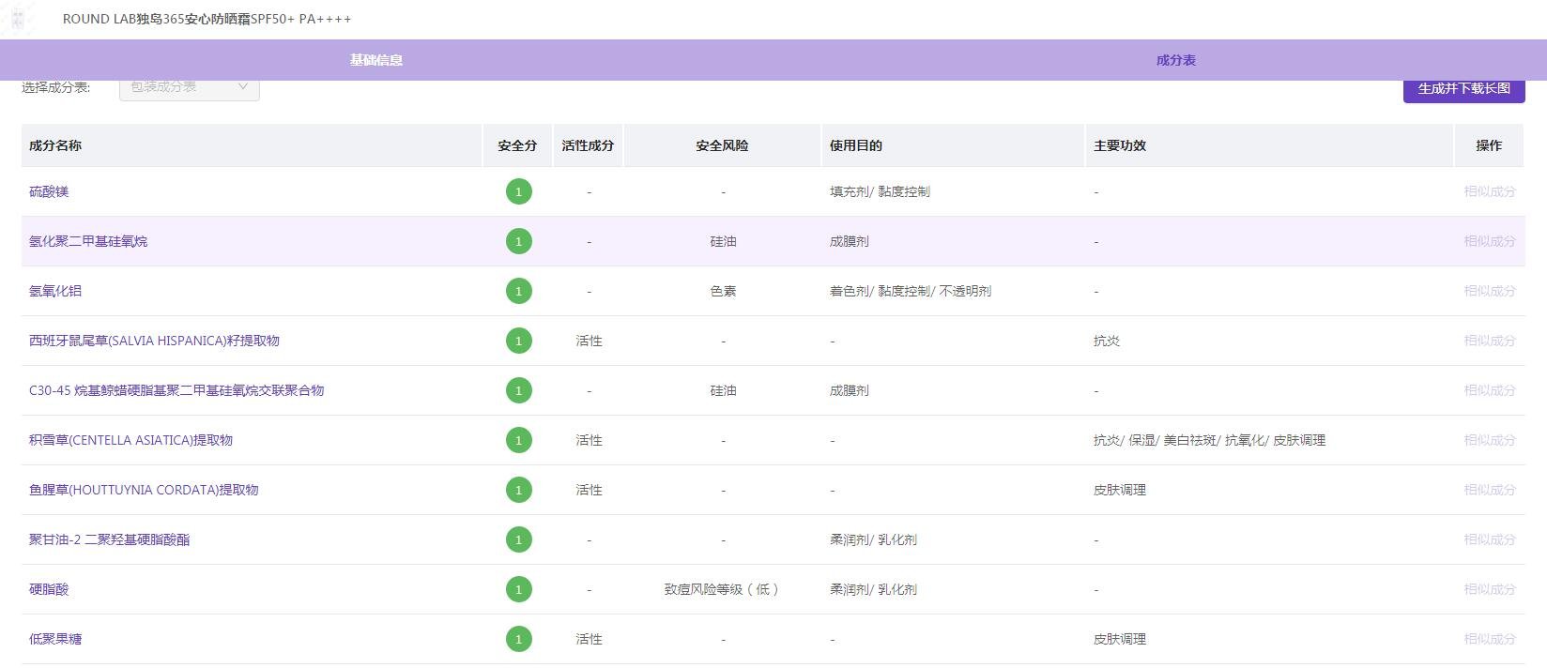Switch to the 基础信息 tab
Viewport: 1547px width, 668px height.
point(376,60)
